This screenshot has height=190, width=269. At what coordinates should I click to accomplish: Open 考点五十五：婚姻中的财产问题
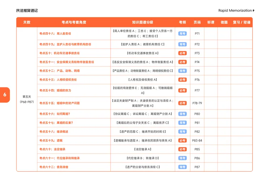pyautogui.click(x=60, y=103)
